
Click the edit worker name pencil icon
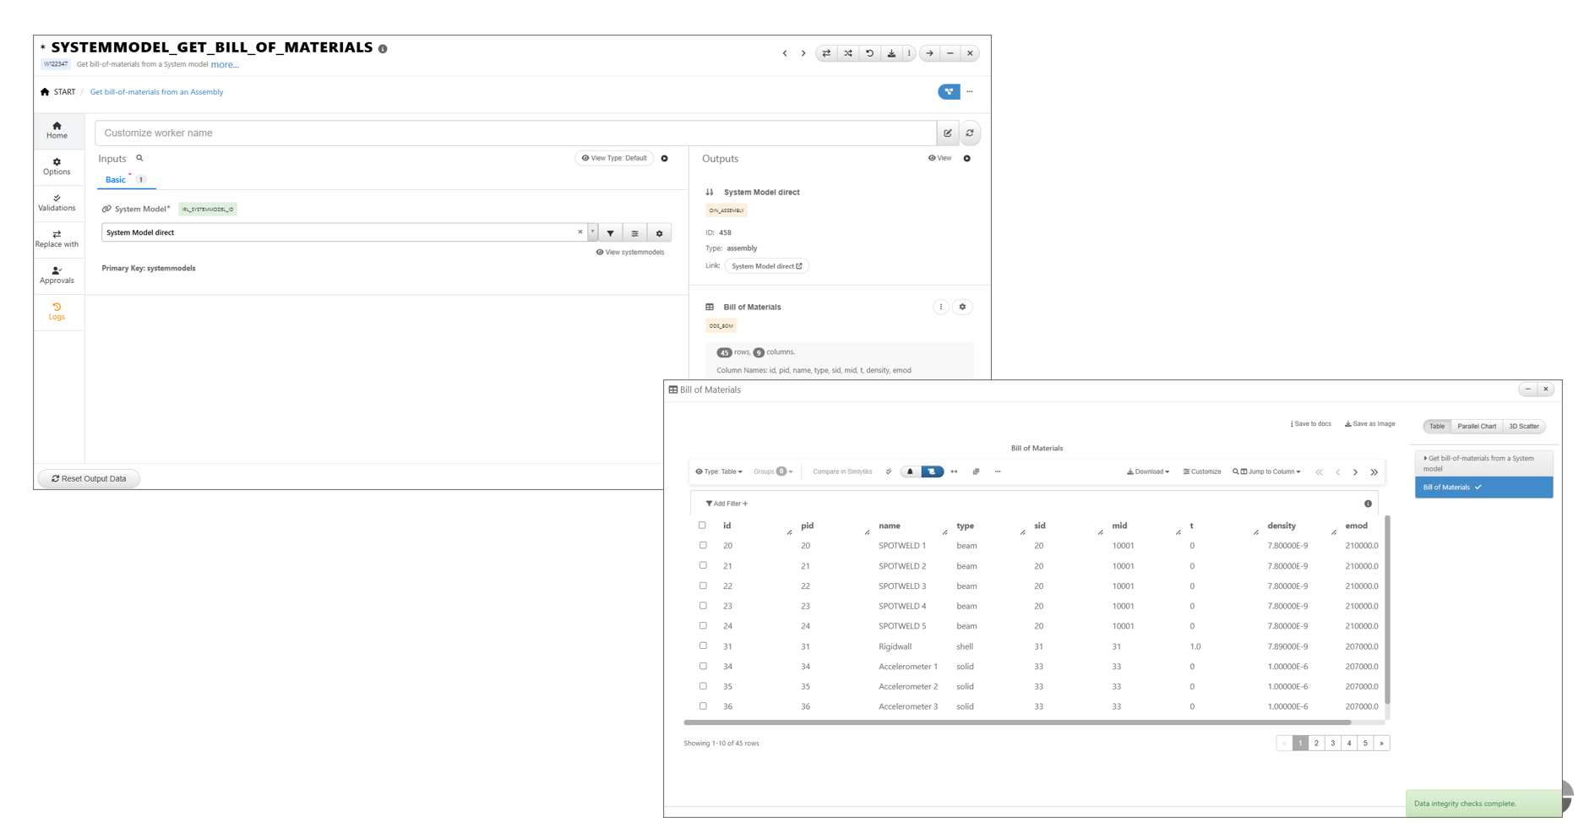click(948, 134)
